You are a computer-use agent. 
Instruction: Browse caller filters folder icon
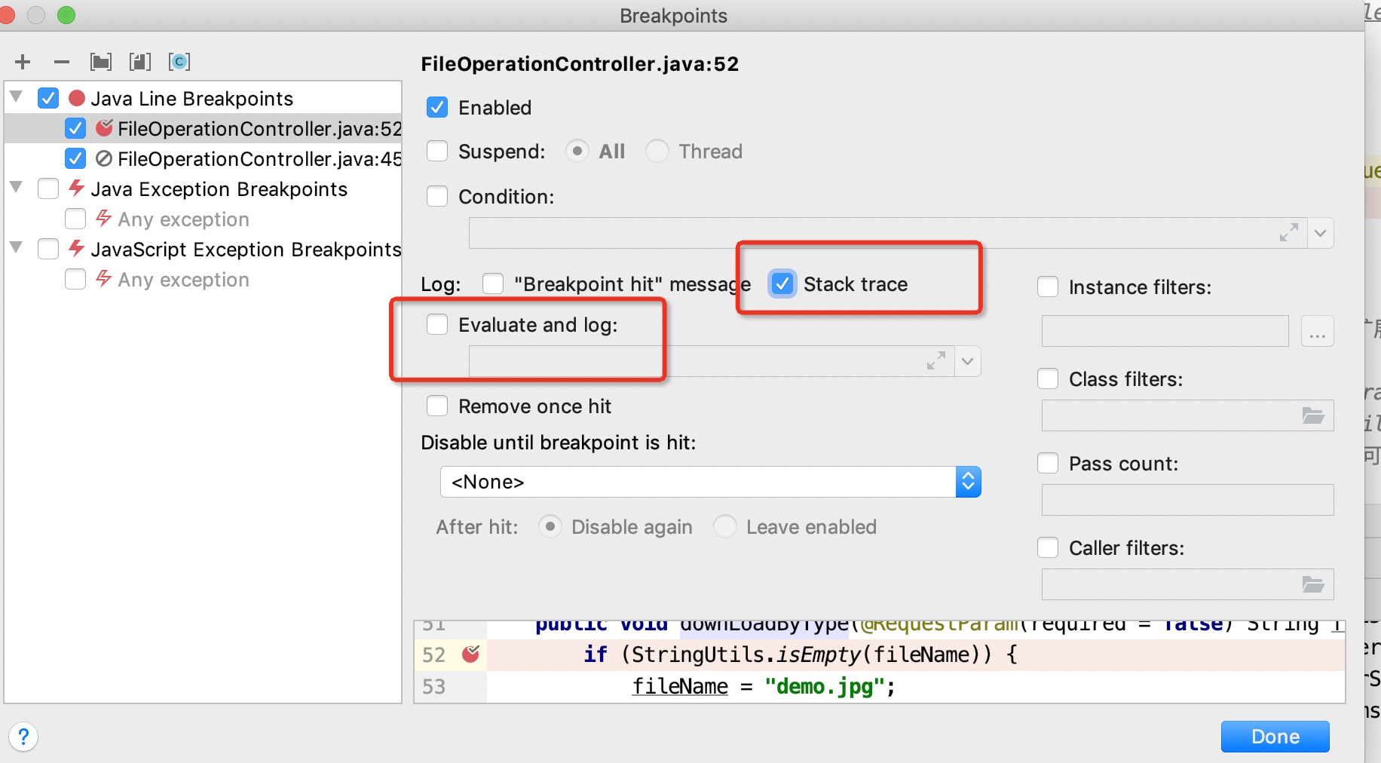click(1313, 584)
